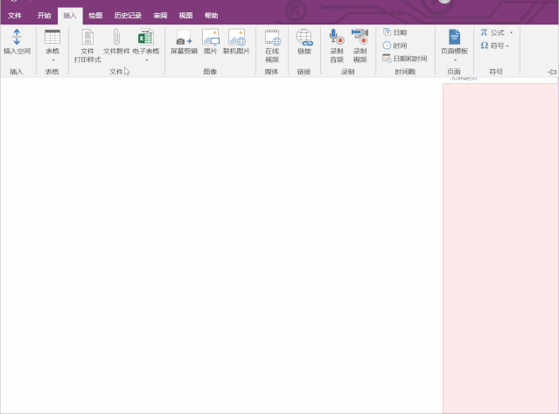The height and width of the screenshot is (414, 559).
Task: Insert the Date (日期) stamp
Action: (x=395, y=32)
